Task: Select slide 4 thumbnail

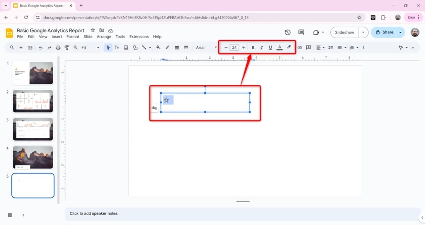Action: pos(33,157)
